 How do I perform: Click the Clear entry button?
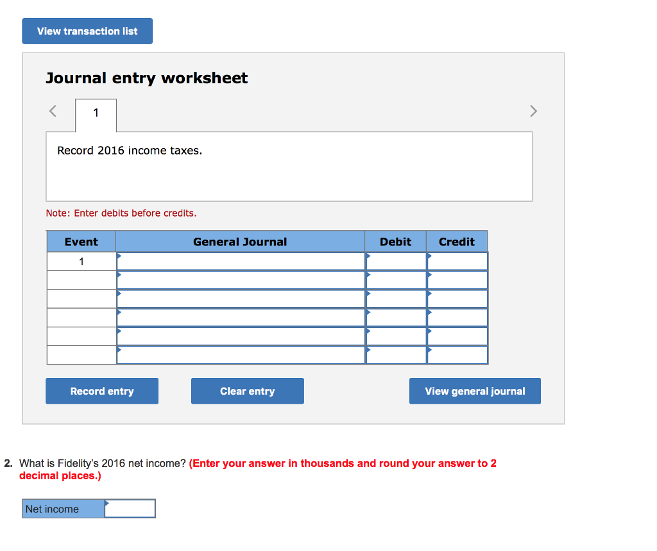click(x=248, y=391)
